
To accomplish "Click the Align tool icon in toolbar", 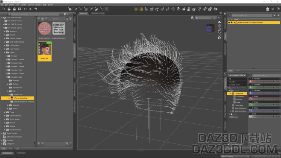I will point(107,9).
